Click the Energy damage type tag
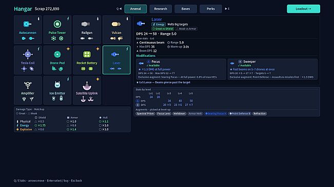Image resolution: width=334 pixels, height=187 pixels. click(x=159, y=25)
